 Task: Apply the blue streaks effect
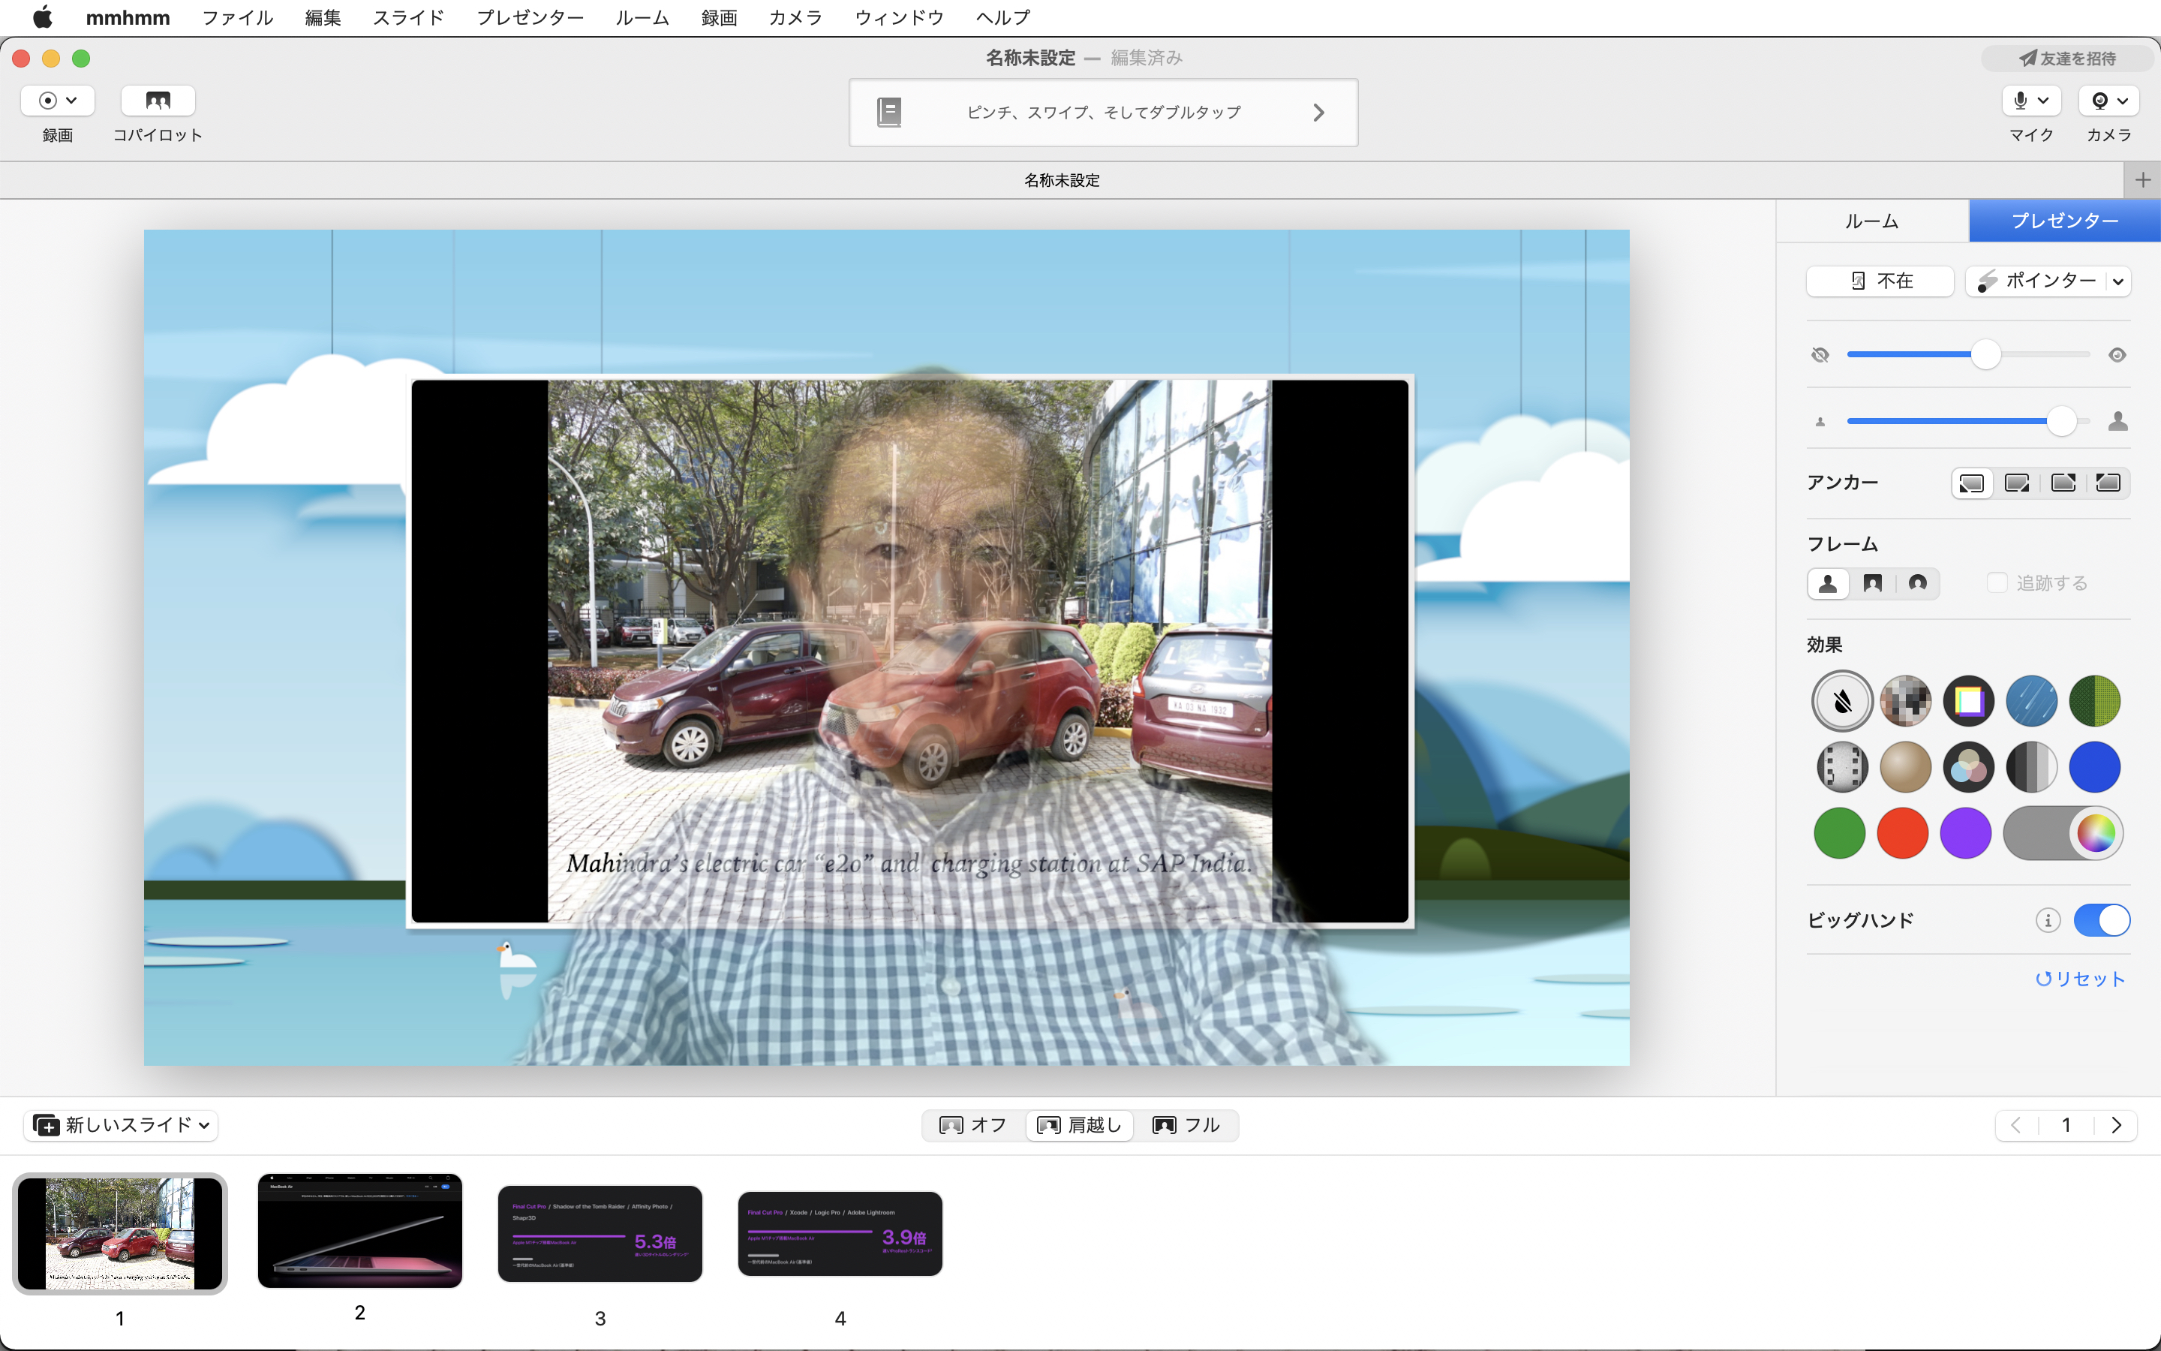[x=2031, y=702]
